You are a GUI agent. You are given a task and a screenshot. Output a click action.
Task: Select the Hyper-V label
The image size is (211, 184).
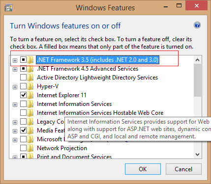[48, 86]
